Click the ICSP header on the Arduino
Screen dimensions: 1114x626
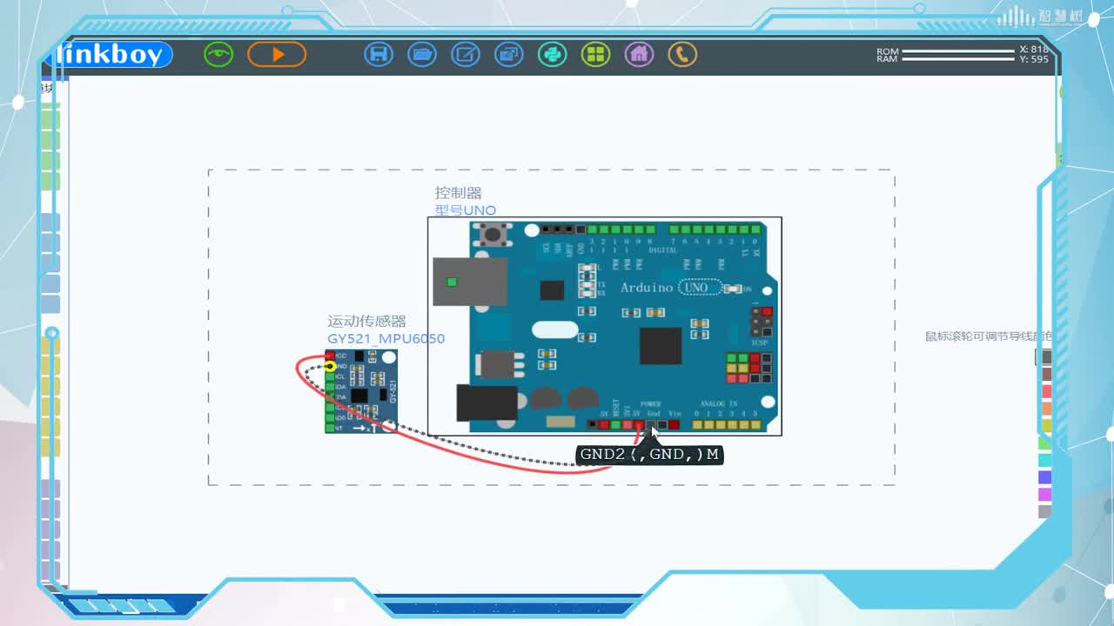coord(762,322)
